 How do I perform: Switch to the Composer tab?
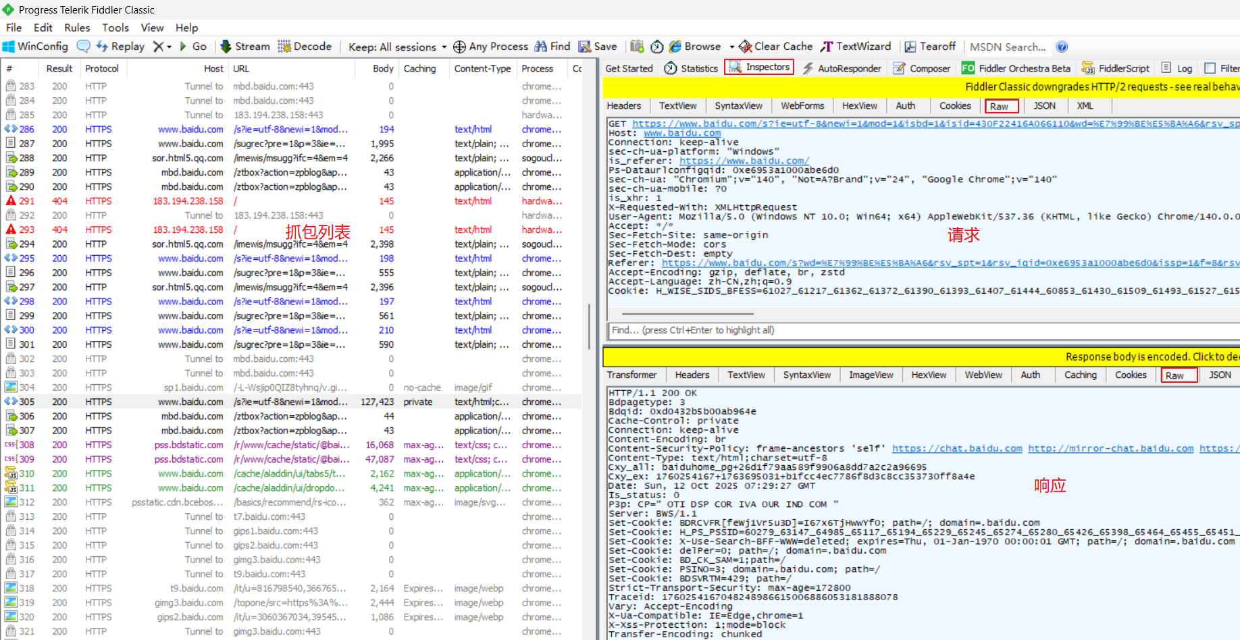922,68
